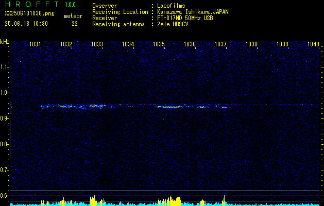
Task: Click the Receiving Location label
Action: pos(120,12)
